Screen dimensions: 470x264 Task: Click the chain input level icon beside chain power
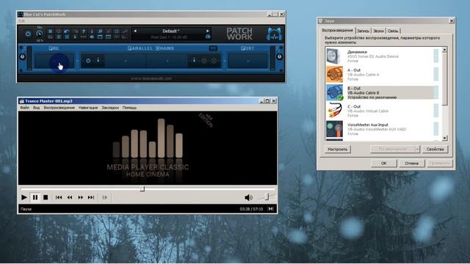point(98,60)
